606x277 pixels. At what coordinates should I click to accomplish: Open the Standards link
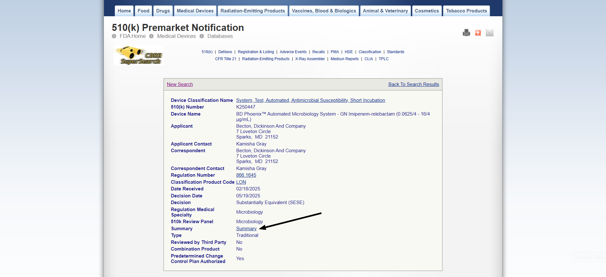pyautogui.click(x=396, y=52)
